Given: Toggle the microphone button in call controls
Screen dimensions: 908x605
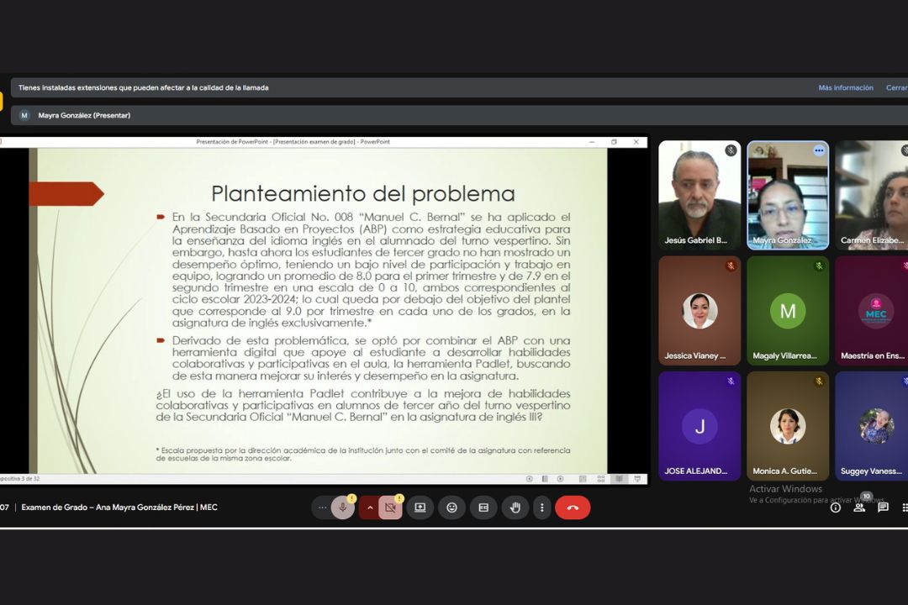Looking at the screenshot, I should (342, 508).
